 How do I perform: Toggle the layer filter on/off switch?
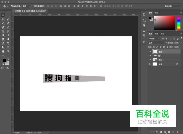(x=181, y=38)
